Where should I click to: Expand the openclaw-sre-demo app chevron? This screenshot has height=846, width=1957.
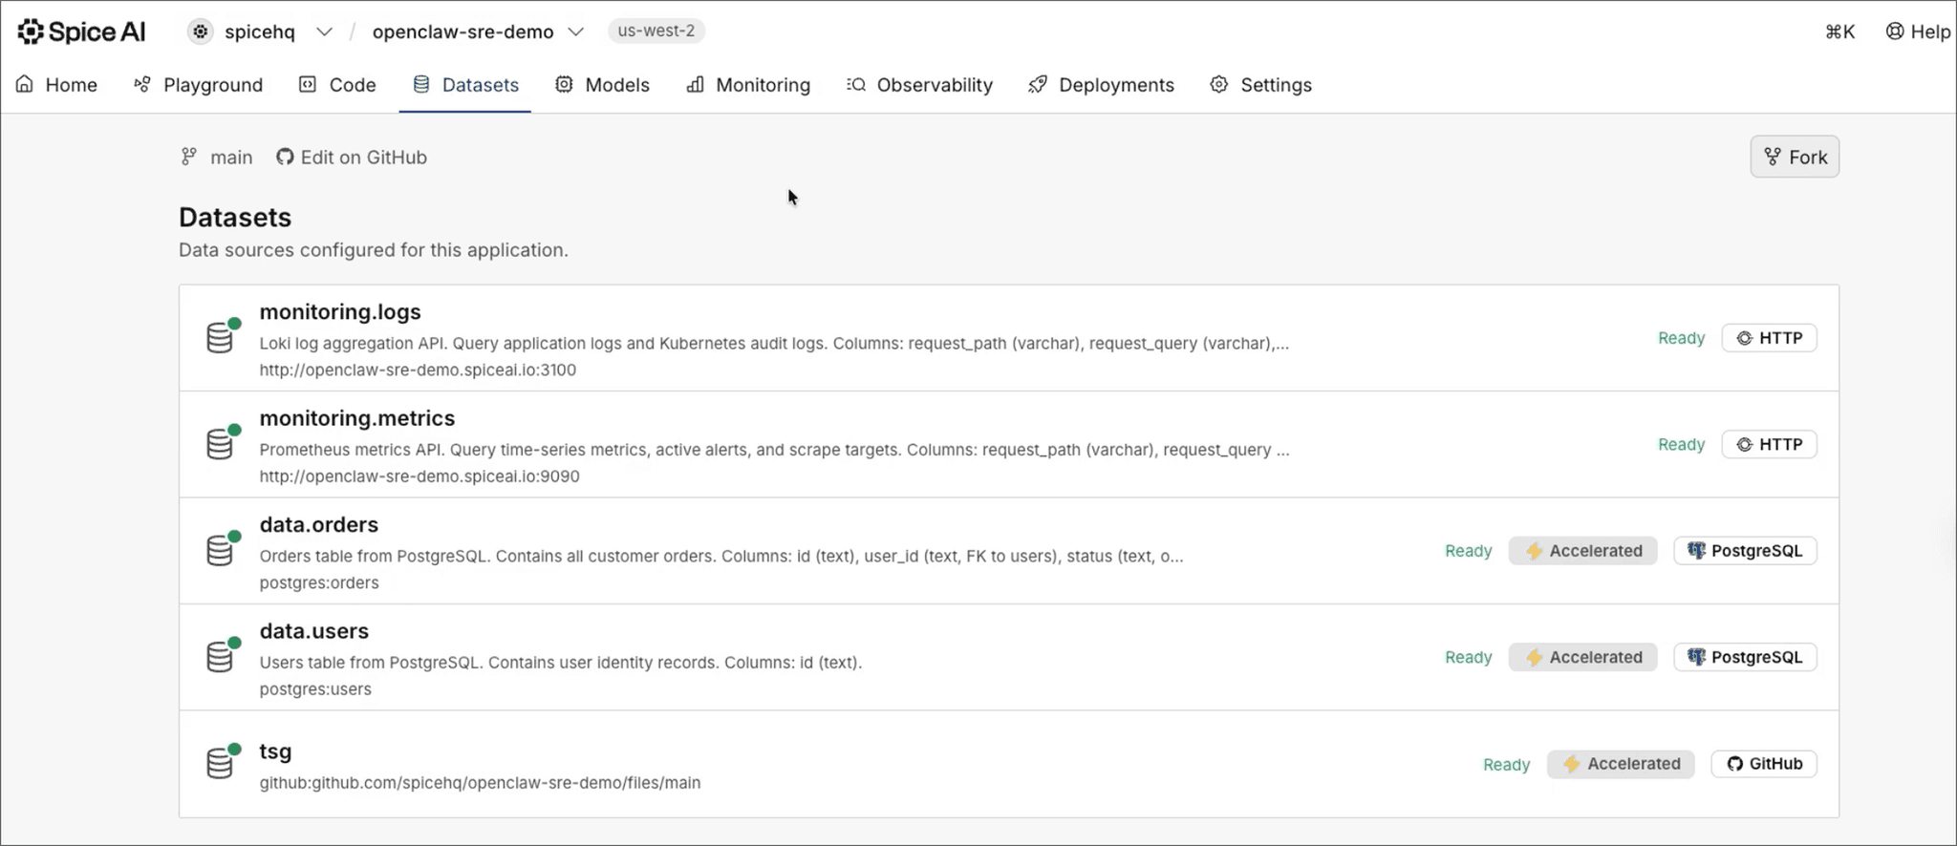[x=576, y=32]
